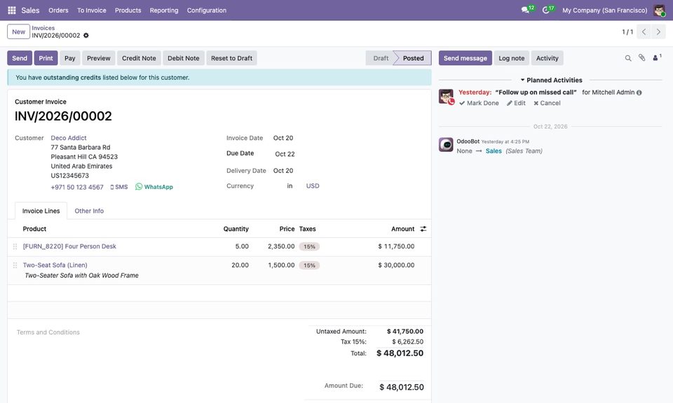Go to next record arrow
Viewport: 673px width, 403px height.
(658, 31)
